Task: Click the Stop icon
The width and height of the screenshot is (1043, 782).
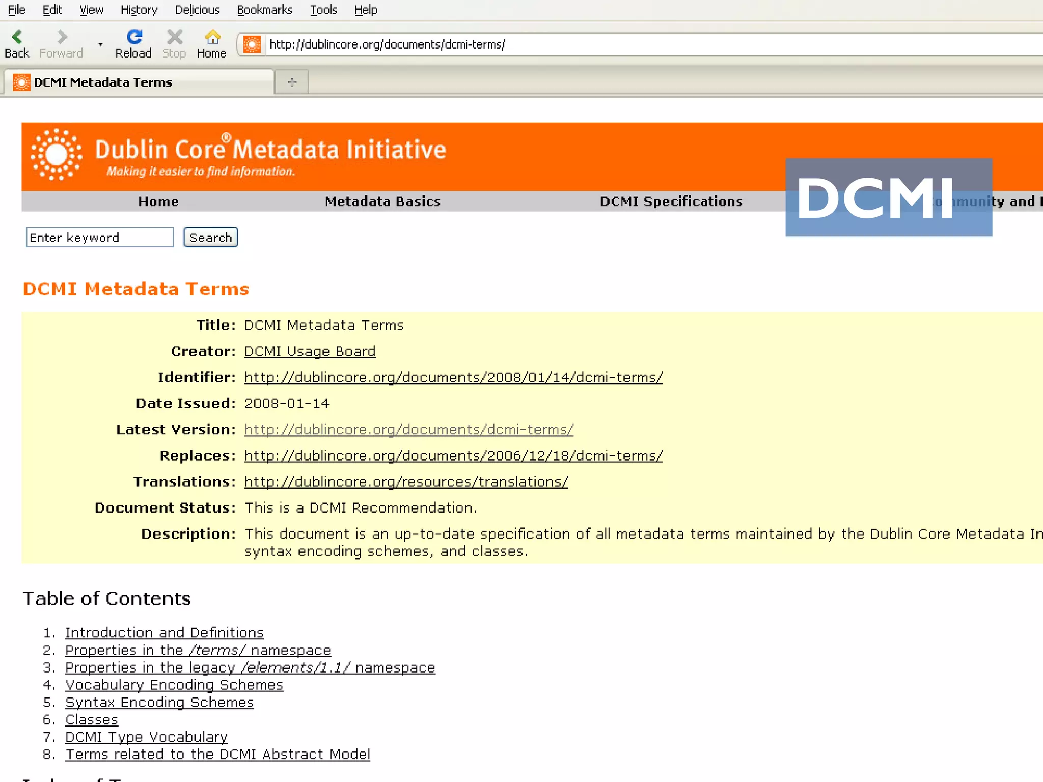Action: coord(174,37)
